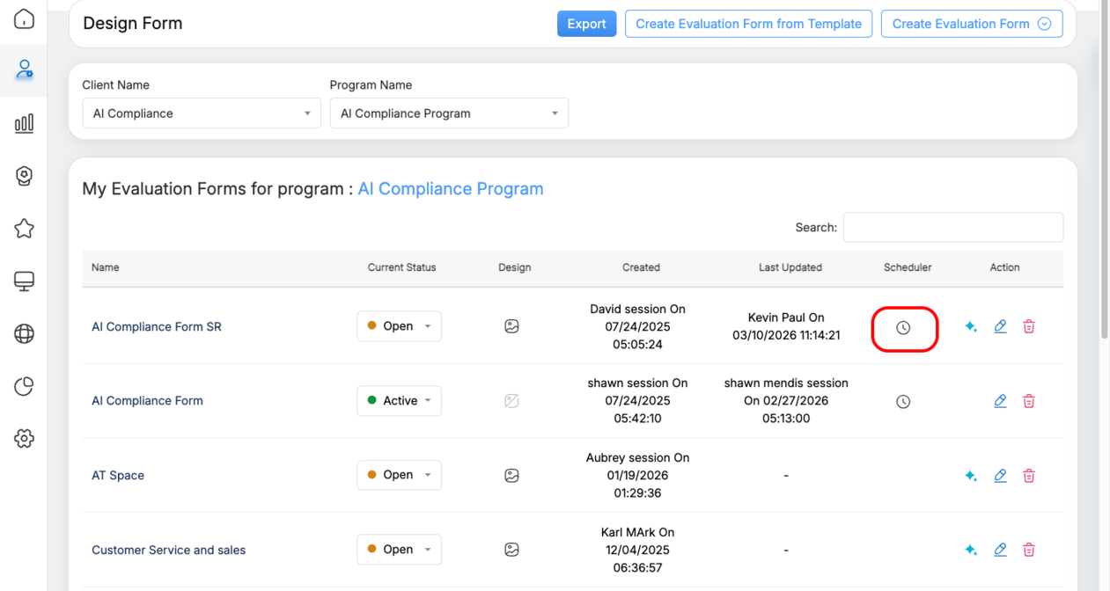This screenshot has width=1110, height=591.
Task: Open the globe icon in sidebar
Action: [24, 333]
